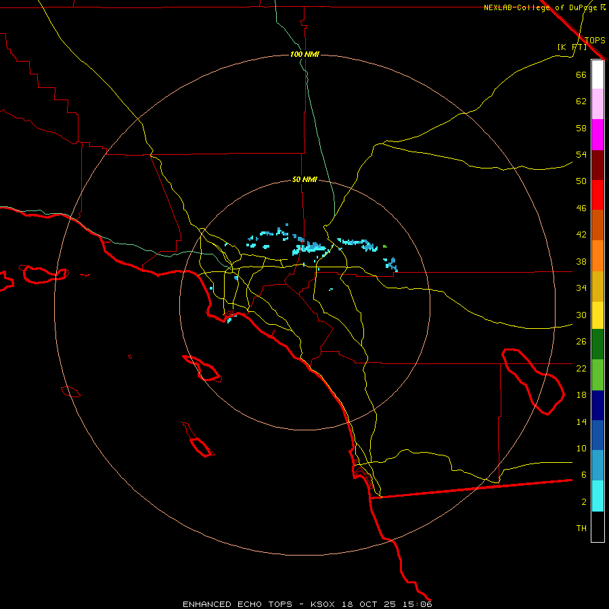Click the light green legend swatch

click(x=597, y=375)
